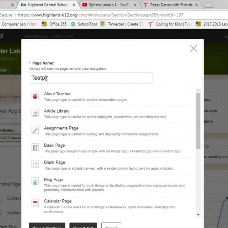Select the Blog Page icon
228x228 pixels.
coord(35,181)
